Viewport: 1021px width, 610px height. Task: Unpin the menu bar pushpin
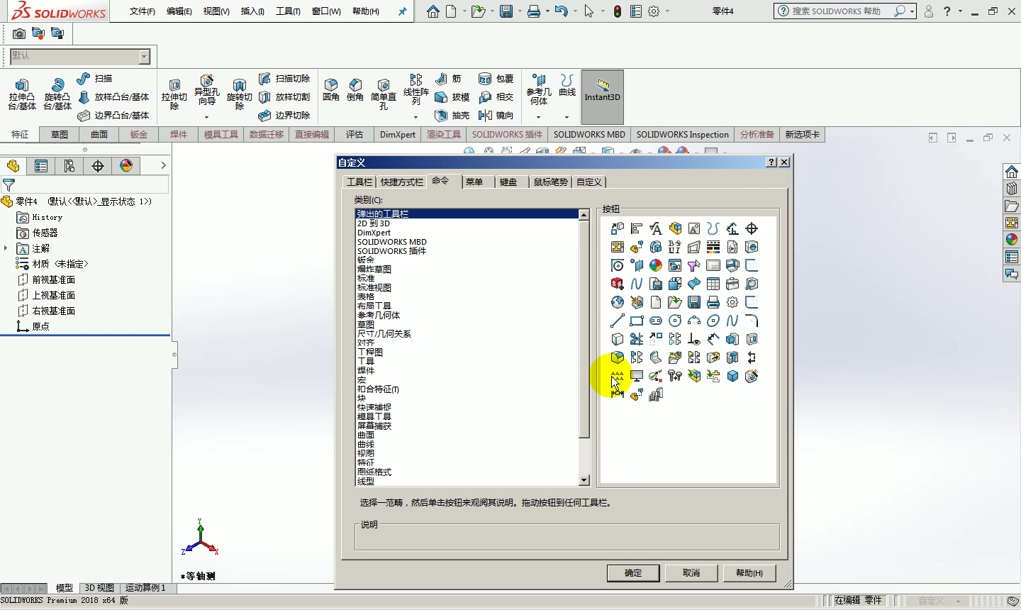coord(403,11)
